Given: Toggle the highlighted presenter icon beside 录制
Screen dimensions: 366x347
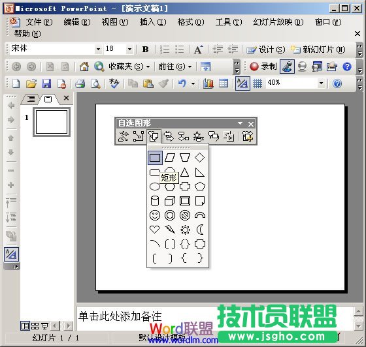Looking at the screenshot, I should [287, 67].
